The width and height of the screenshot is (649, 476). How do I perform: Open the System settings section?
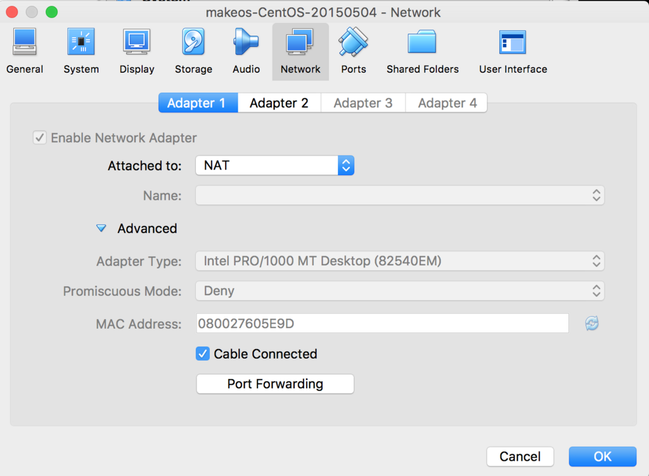[x=81, y=51]
